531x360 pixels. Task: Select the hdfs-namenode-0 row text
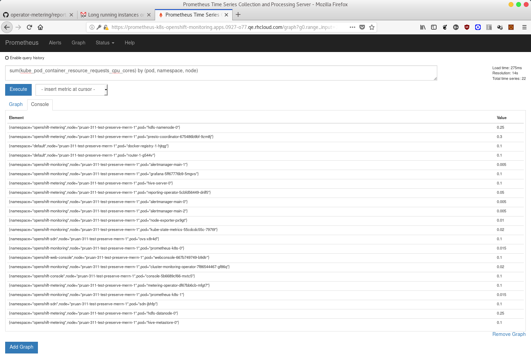click(x=94, y=127)
